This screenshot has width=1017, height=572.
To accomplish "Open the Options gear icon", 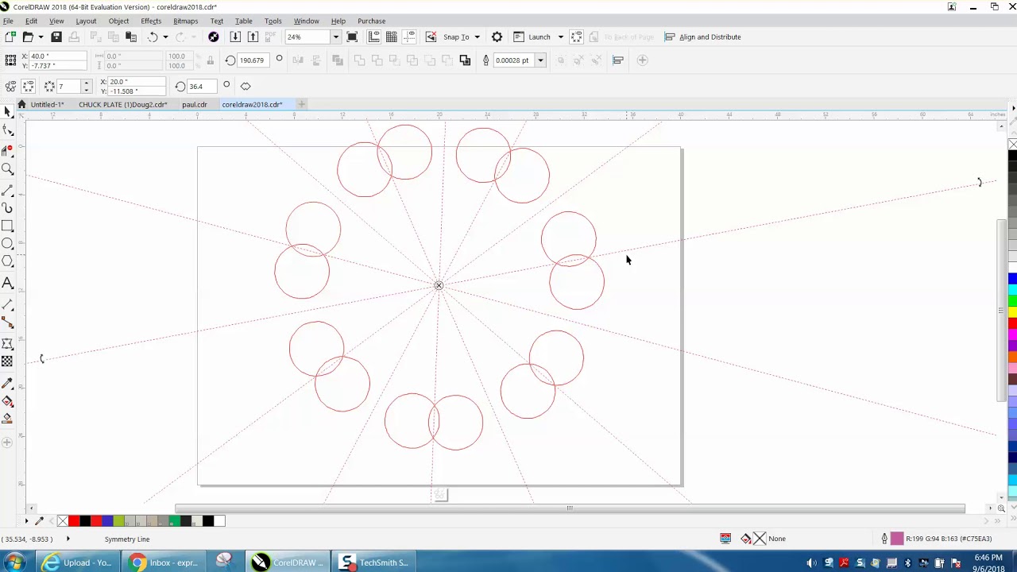I will point(497,37).
